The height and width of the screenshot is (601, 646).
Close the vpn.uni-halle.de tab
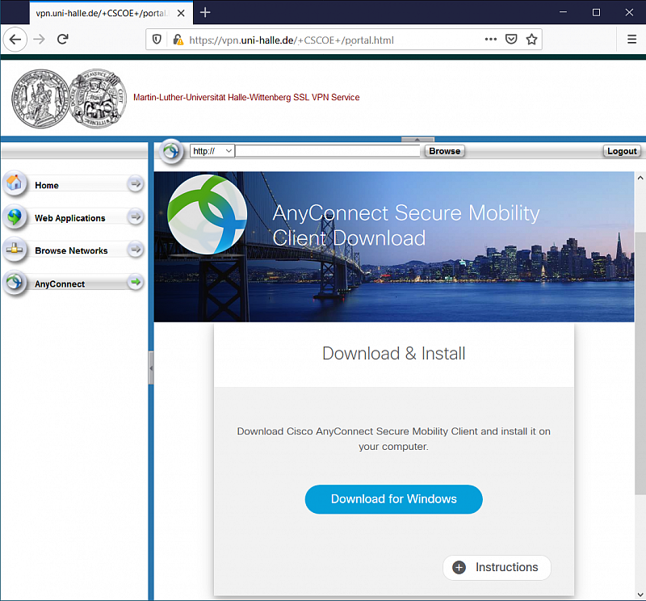(x=181, y=13)
